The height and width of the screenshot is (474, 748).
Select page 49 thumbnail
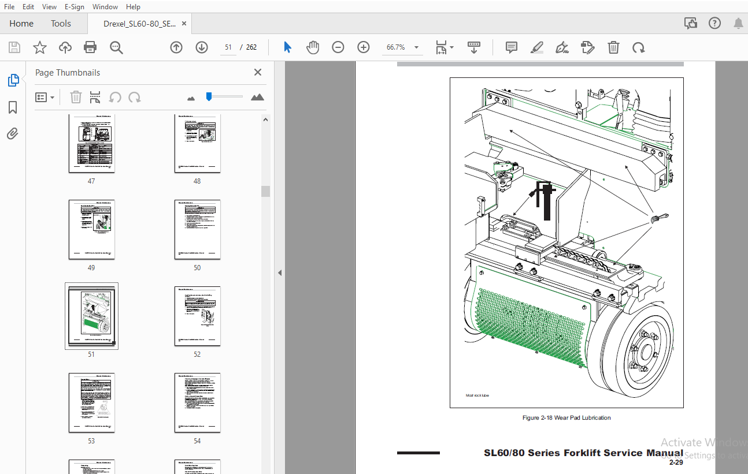tap(91, 230)
